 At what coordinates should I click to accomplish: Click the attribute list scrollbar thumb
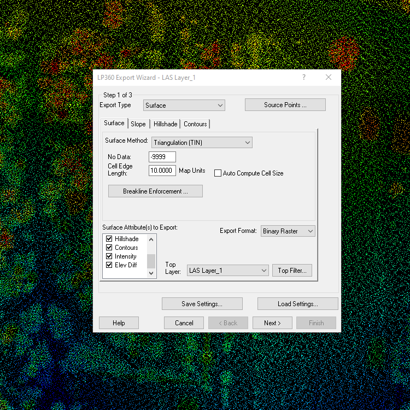151,261
